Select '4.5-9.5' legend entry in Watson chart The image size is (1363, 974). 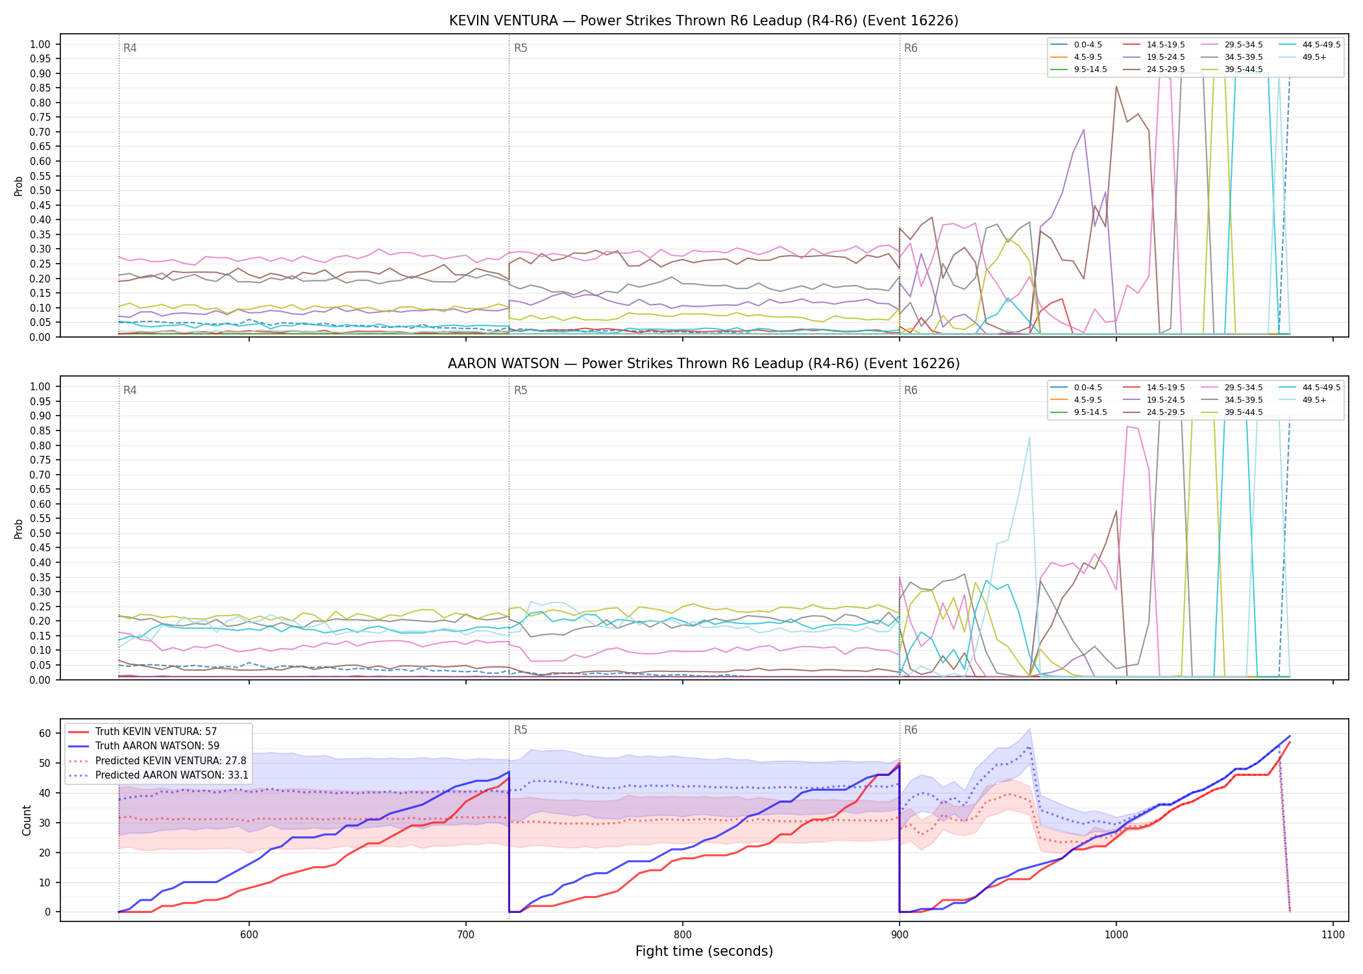point(1075,400)
